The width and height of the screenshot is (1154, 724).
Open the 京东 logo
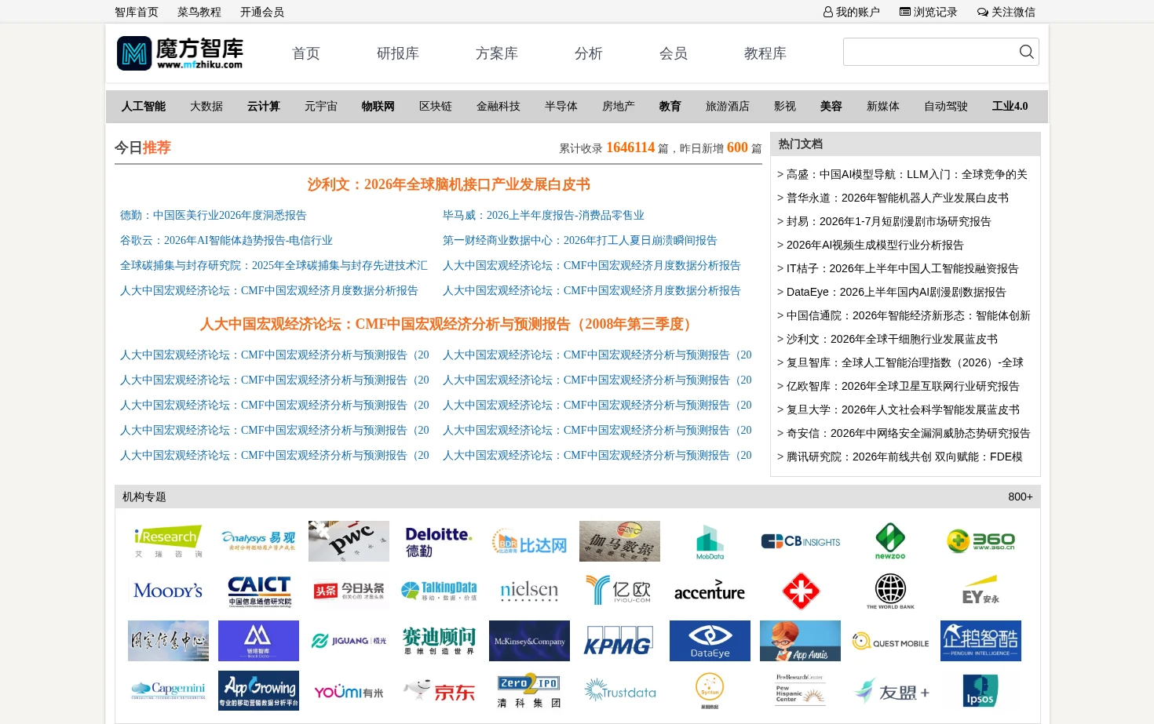coord(439,690)
